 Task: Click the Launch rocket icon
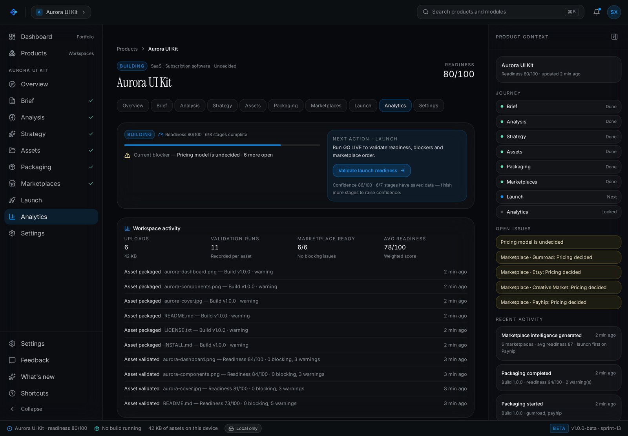pos(12,200)
